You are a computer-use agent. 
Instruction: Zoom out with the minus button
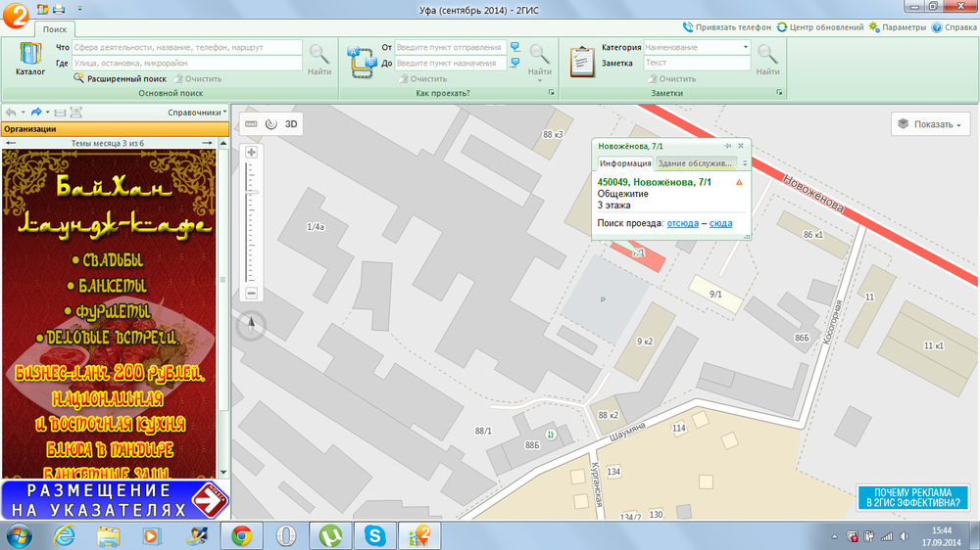(x=251, y=293)
